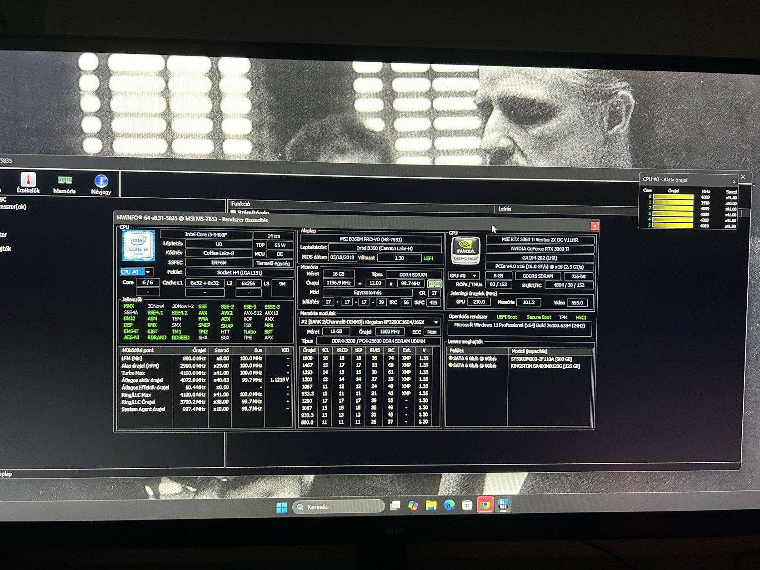Select the System Agent órajel row

click(205, 409)
